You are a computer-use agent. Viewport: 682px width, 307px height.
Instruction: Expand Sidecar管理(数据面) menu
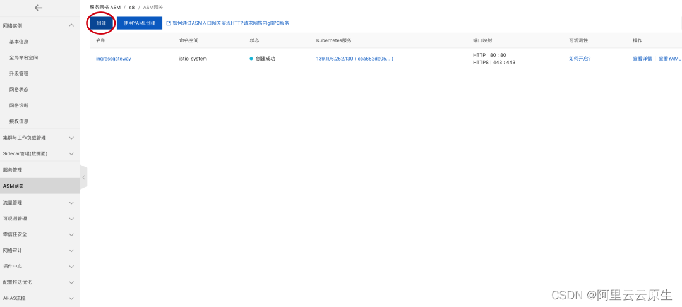coord(71,154)
